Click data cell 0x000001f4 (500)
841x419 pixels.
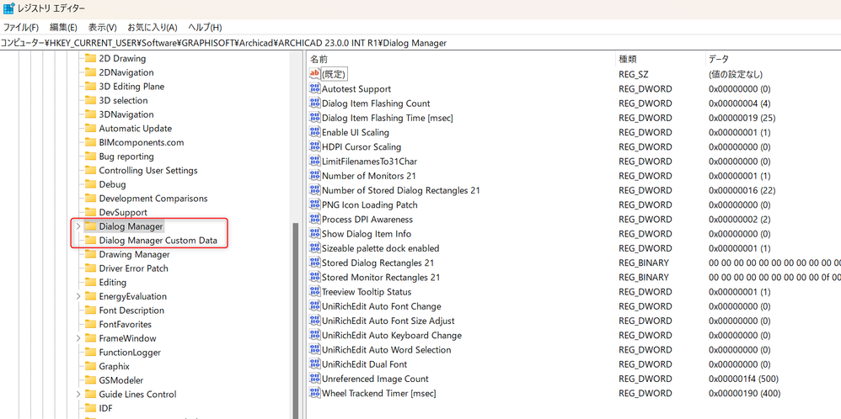coord(743,379)
